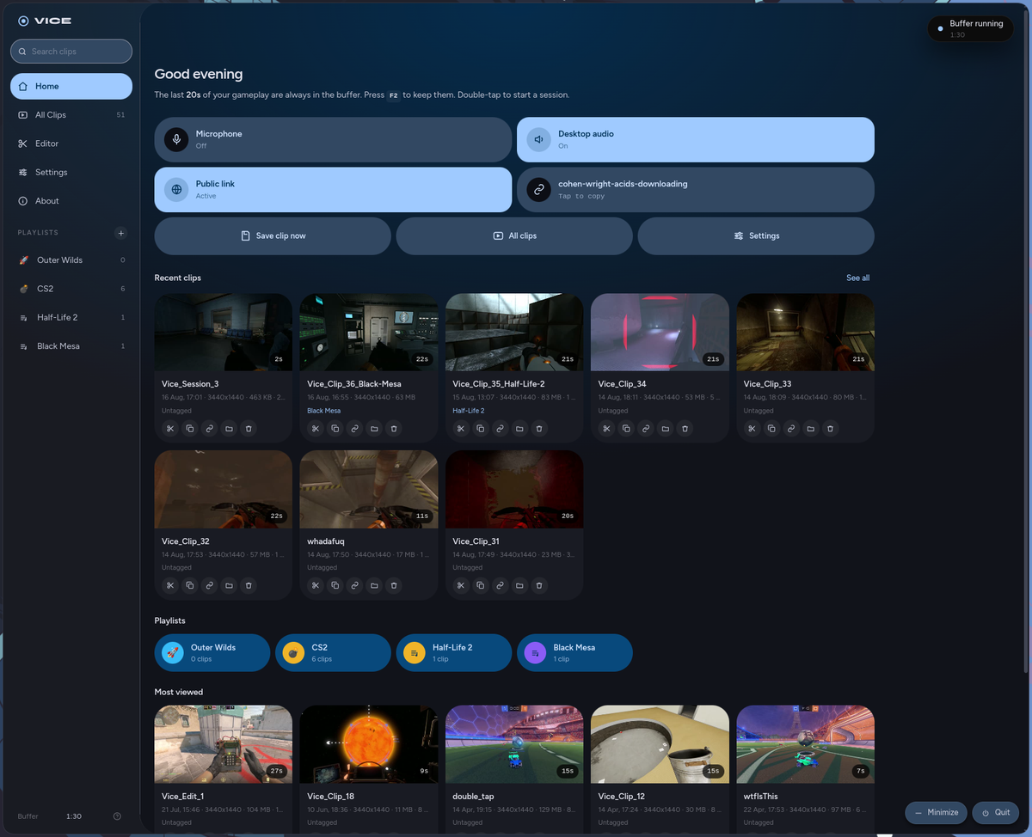Image resolution: width=1032 pixels, height=837 pixels.
Task: Click the Settings quick button
Action: click(x=756, y=235)
